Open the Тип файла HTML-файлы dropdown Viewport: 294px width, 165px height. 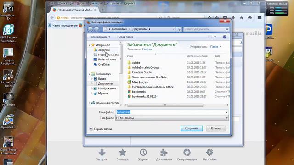pyautogui.click(x=172, y=118)
